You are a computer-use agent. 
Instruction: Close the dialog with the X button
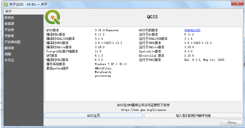click(238, 3)
